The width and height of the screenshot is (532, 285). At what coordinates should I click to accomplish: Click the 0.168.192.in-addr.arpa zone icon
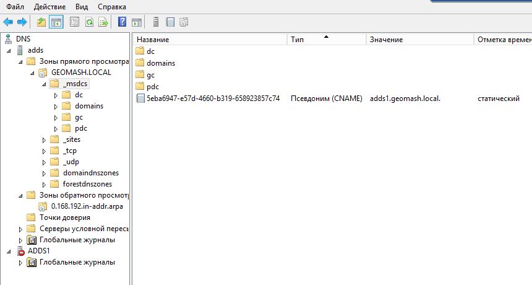tap(43, 206)
